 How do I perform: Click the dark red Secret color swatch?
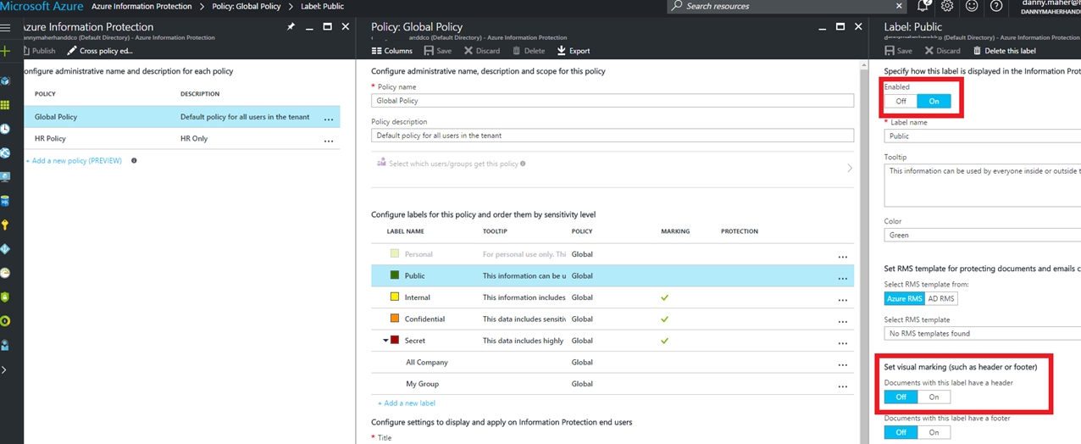[x=395, y=341]
